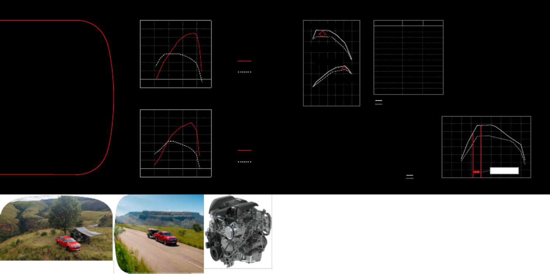Click the white label box inside the chart
The width and height of the screenshot is (550, 274).
pos(504,171)
